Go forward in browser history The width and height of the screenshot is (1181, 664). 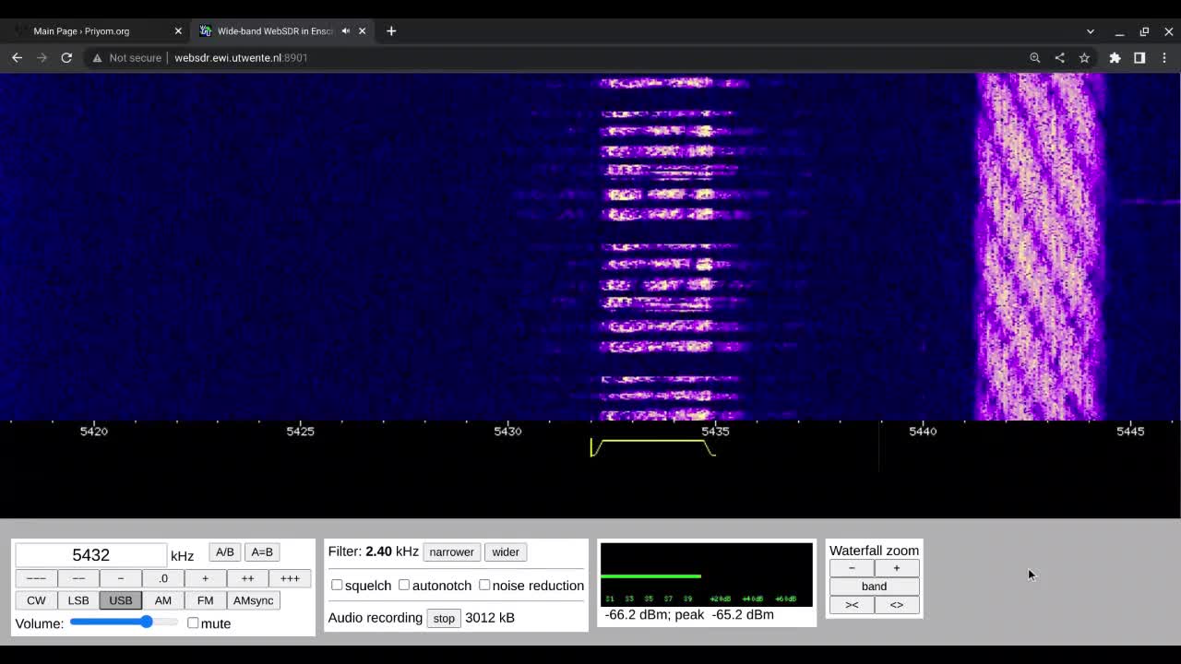pyautogui.click(x=42, y=57)
